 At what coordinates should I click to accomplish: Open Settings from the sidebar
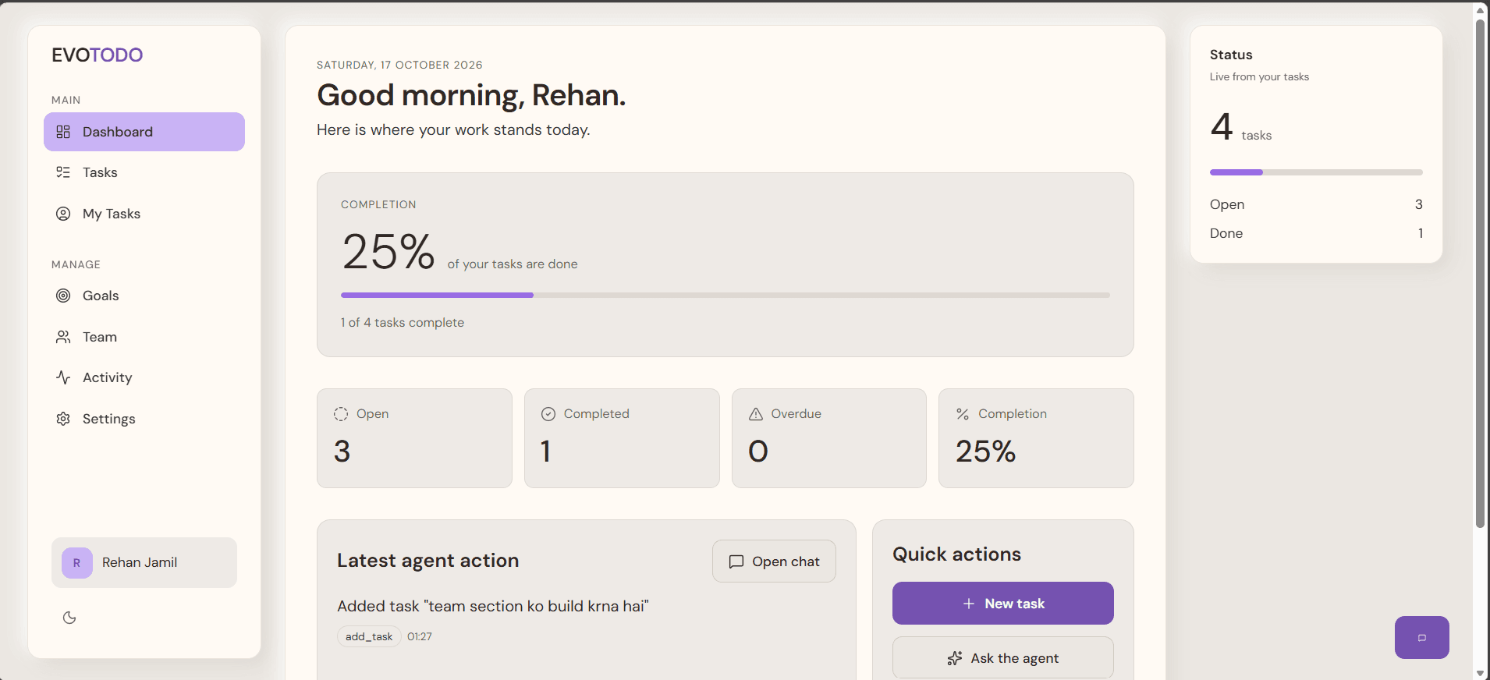(x=144, y=419)
